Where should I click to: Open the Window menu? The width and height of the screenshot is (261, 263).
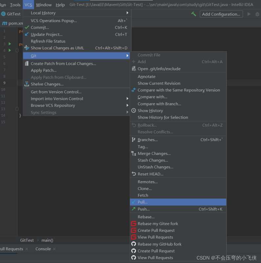(44, 5)
